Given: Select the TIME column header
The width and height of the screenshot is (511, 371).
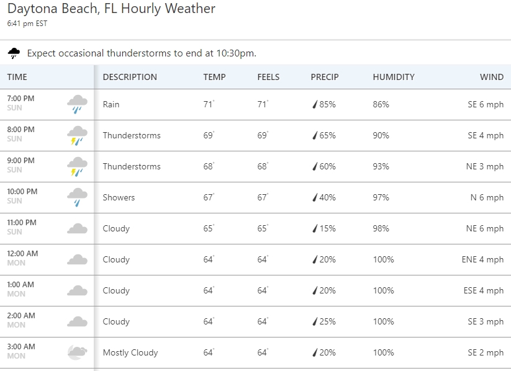Looking at the screenshot, I should tap(17, 77).
